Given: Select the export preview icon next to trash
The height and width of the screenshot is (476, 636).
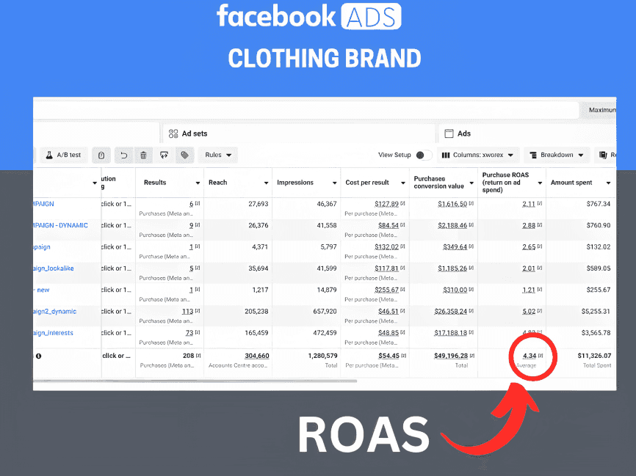Looking at the screenshot, I should 164,155.
